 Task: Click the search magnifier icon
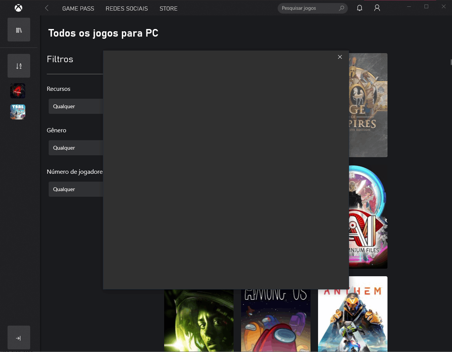pos(341,8)
